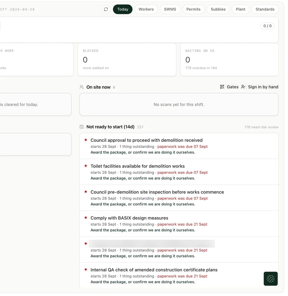Click the 0 / 0 counter badge
Image resolution: width=288 pixels, height=296 pixels.
[267, 26]
